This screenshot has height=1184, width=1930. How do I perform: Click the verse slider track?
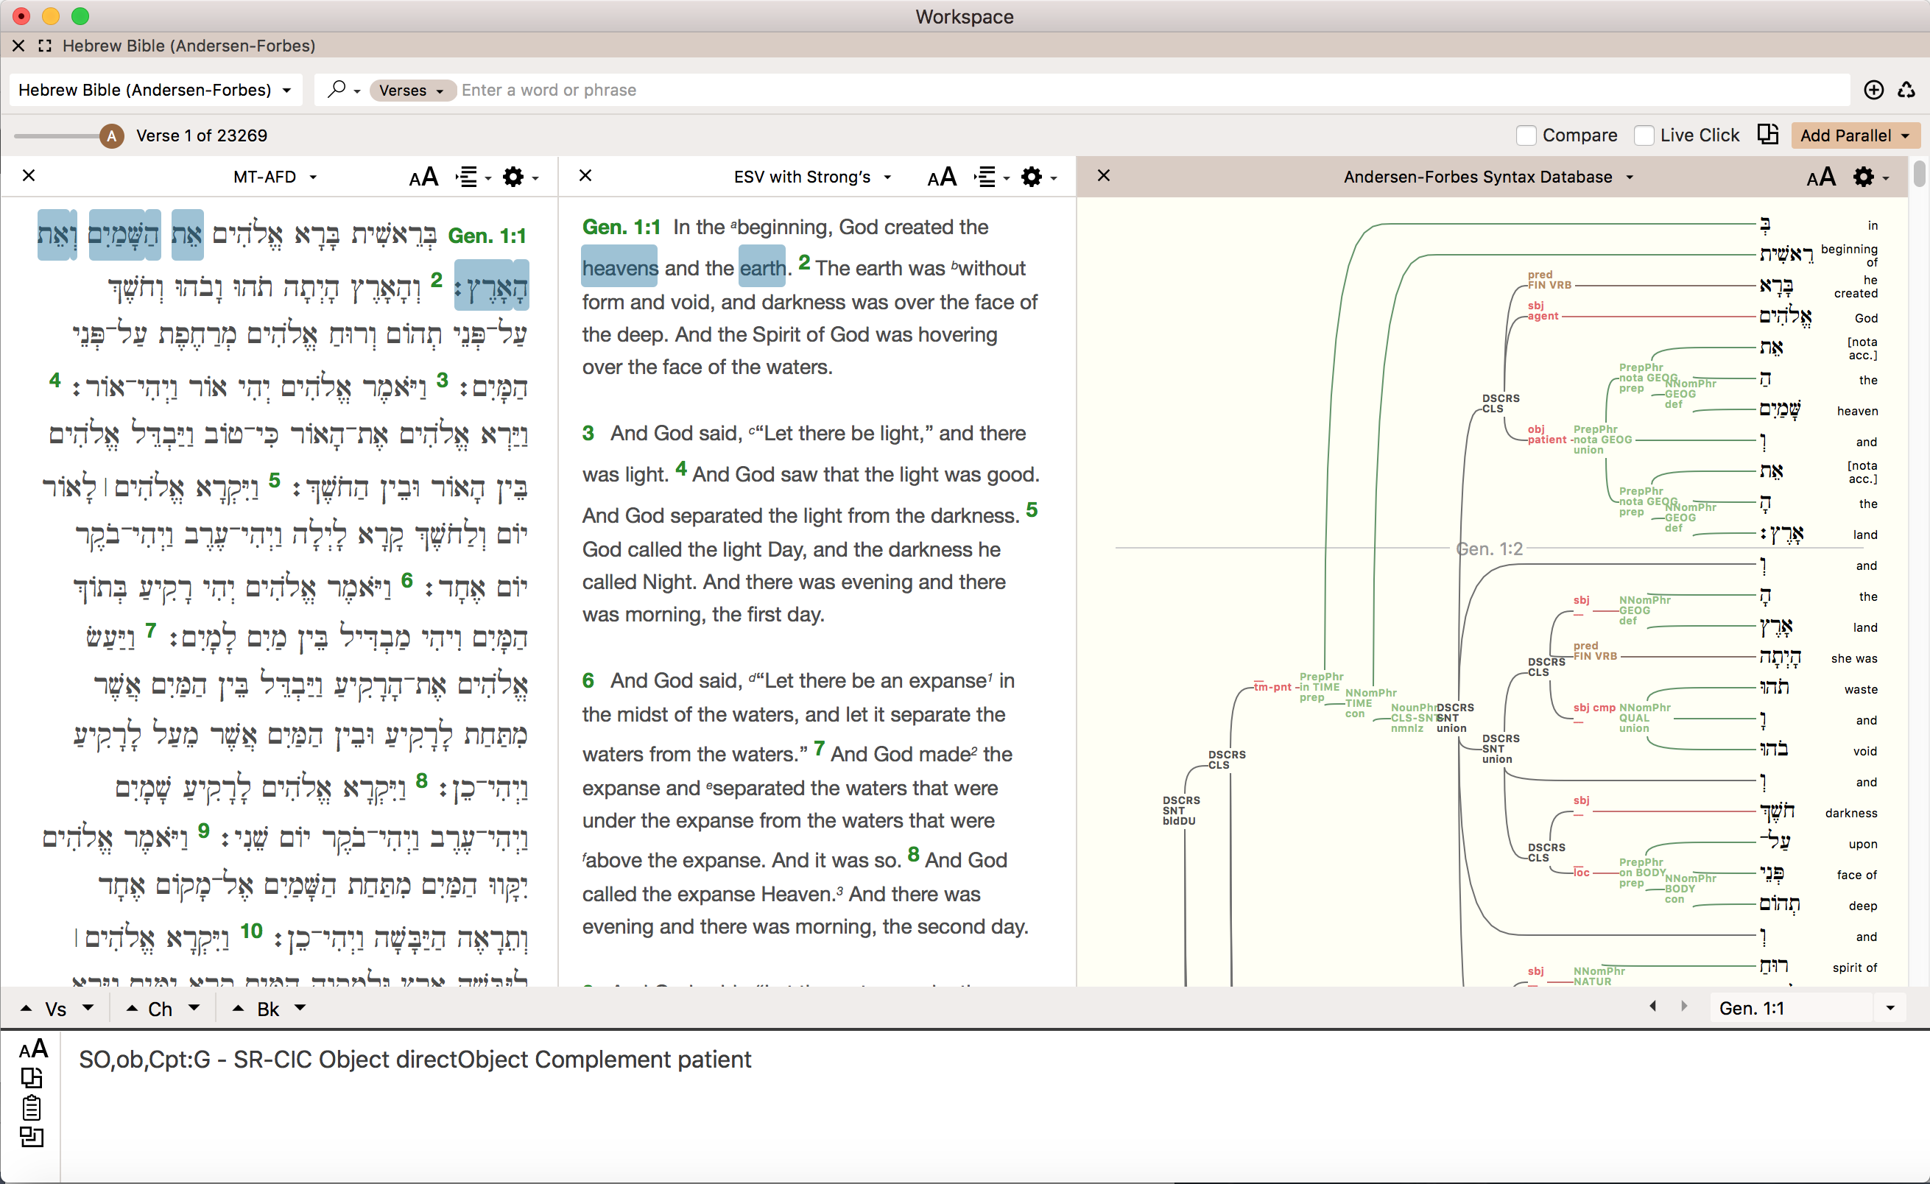pos(57,135)
